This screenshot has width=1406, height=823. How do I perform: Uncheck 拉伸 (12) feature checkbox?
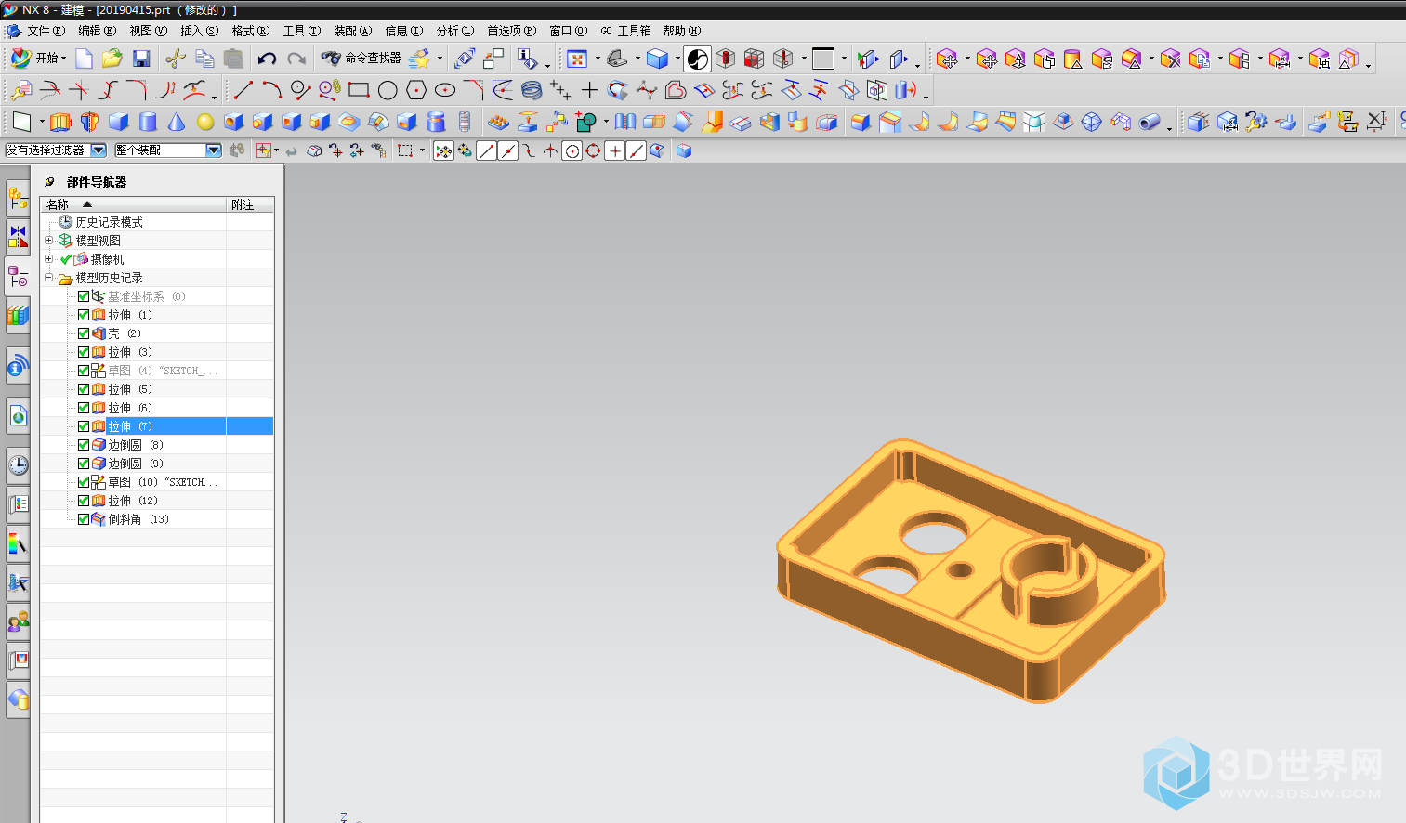coord(84,501)
